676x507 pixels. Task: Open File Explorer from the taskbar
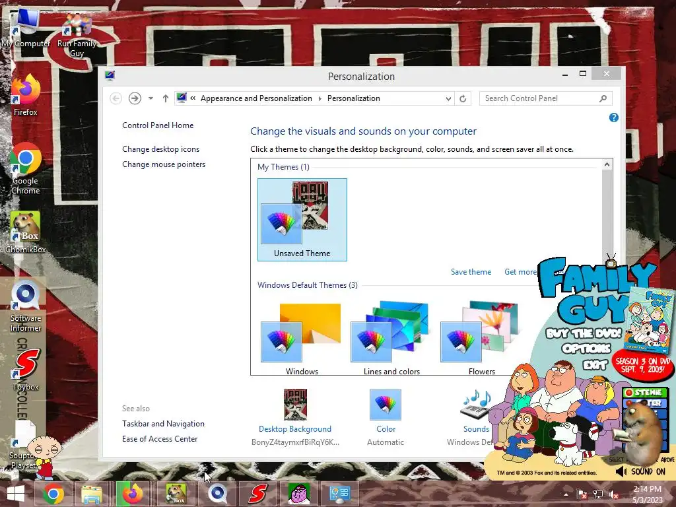(92, 494)
